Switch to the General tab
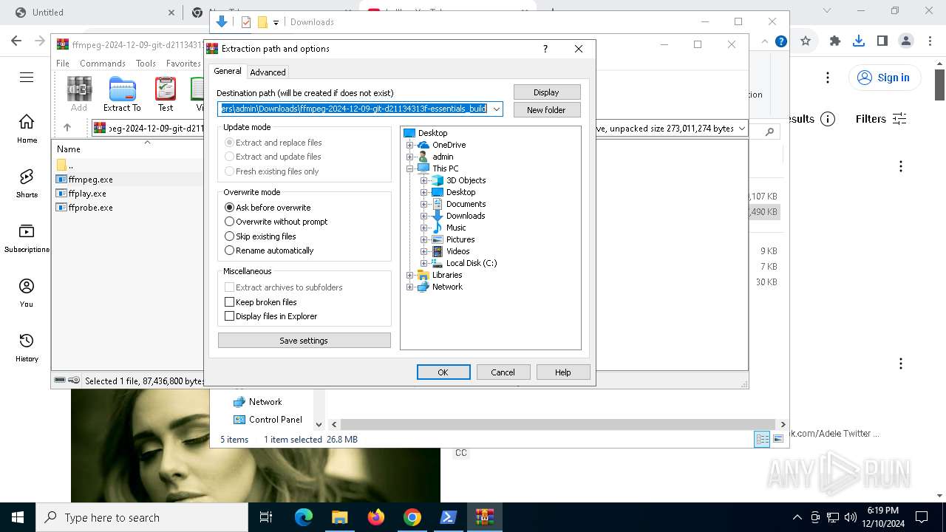Screen dimensions: 946x532 point(228,71)
